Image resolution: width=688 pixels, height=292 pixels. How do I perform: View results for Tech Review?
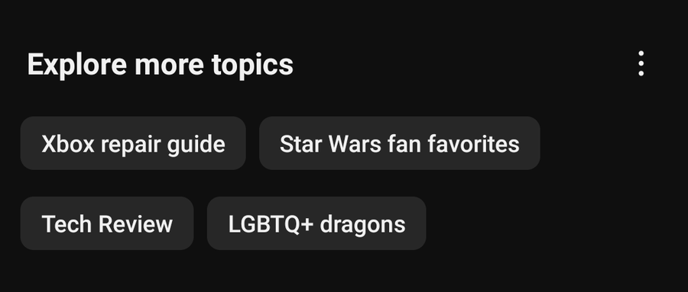click(107, 223)
